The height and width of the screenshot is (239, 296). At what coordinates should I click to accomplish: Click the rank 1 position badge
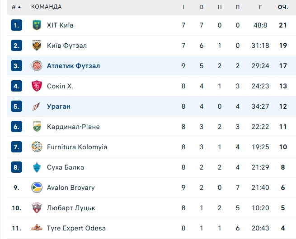coord(16,25)
